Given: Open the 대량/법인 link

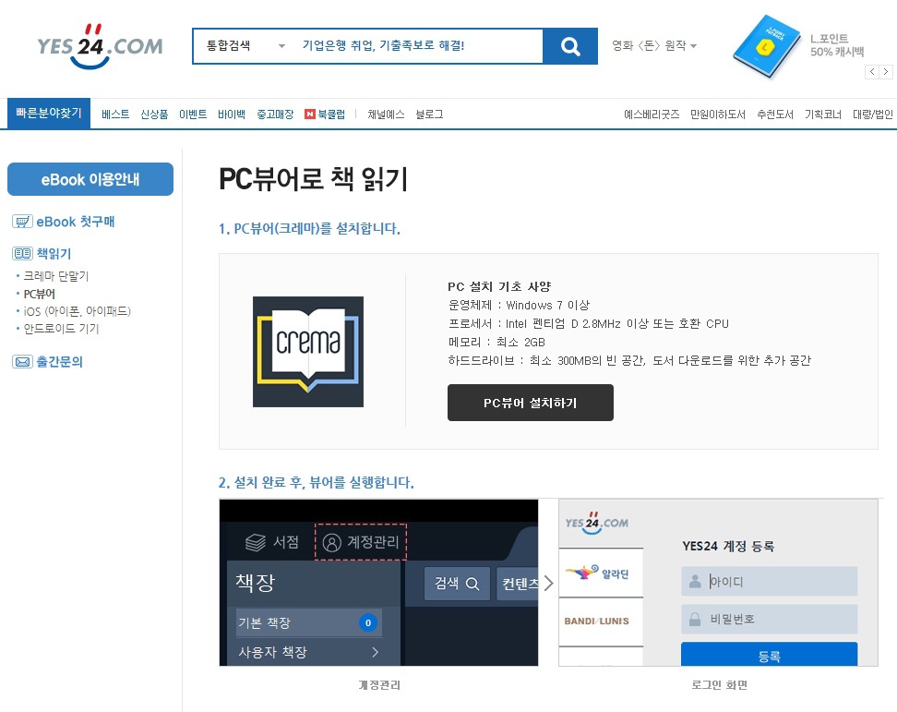Looking at the screenshot, I should click(x=872, y=115).
